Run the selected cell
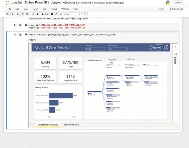The height and width of the screenshot is (148, 189). click(45, 14)
